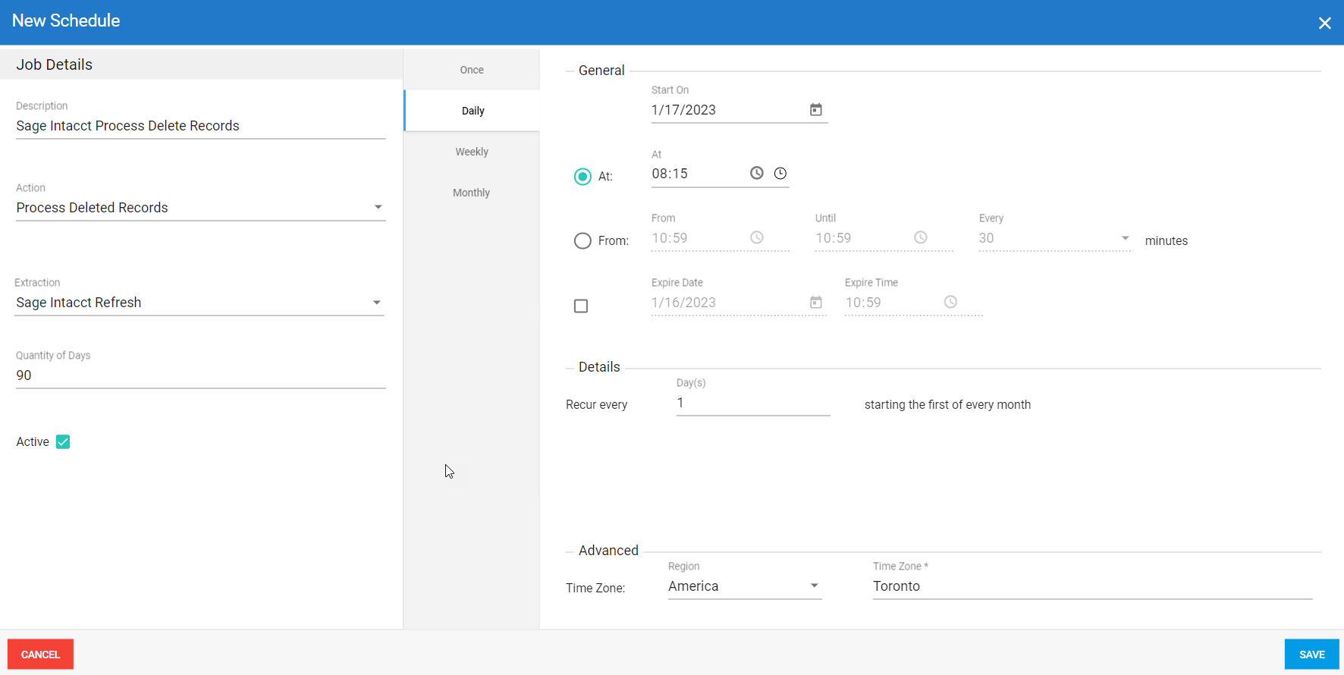Open the Region dropdown showing America
Screen dimensions: 1344x675
pos(814,586)
